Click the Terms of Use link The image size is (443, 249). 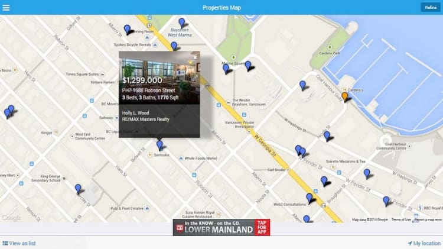(x=401, y=219)
